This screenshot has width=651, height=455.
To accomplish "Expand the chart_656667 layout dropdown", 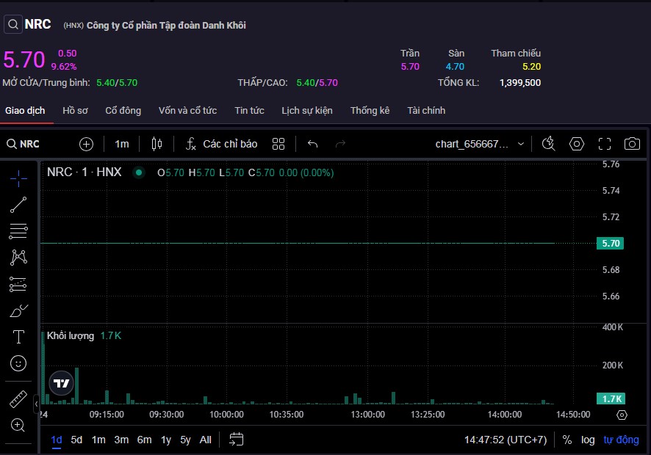I will pos(480,144).
